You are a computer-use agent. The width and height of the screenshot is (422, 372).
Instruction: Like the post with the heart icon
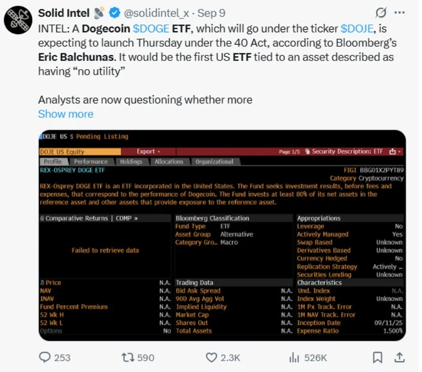coord(211,358)
